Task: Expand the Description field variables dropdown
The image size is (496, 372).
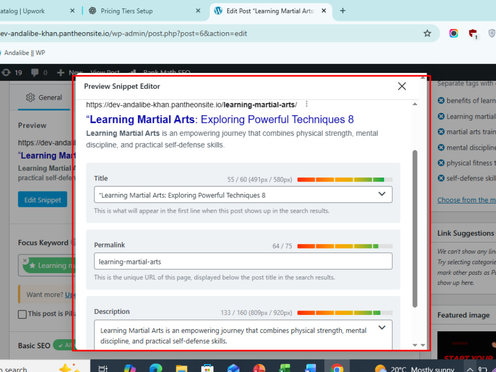Action: coord(382,328)
